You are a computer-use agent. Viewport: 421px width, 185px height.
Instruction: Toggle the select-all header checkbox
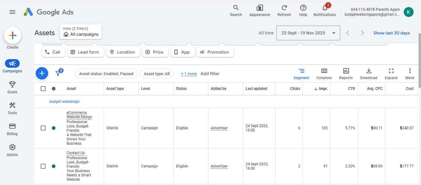click(43, 89)
